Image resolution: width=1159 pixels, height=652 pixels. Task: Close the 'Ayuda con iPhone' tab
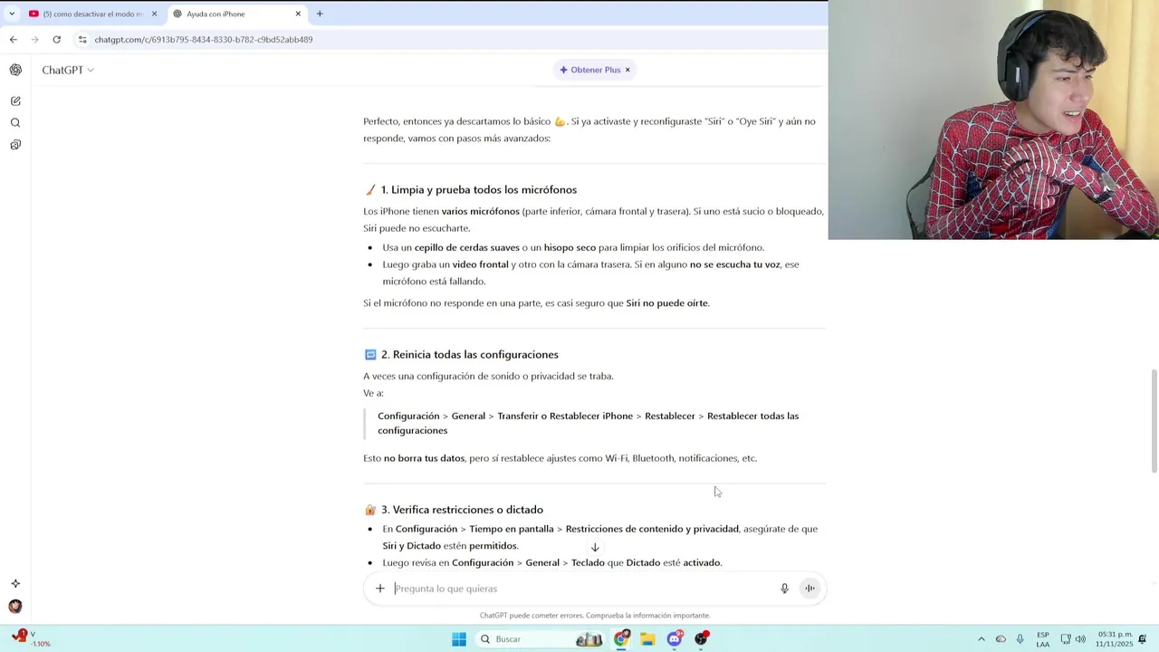pyautogui.click(x=298, y=14)
